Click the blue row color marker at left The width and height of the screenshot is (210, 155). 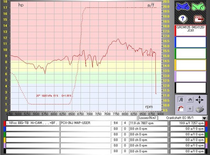pos(5,129)
